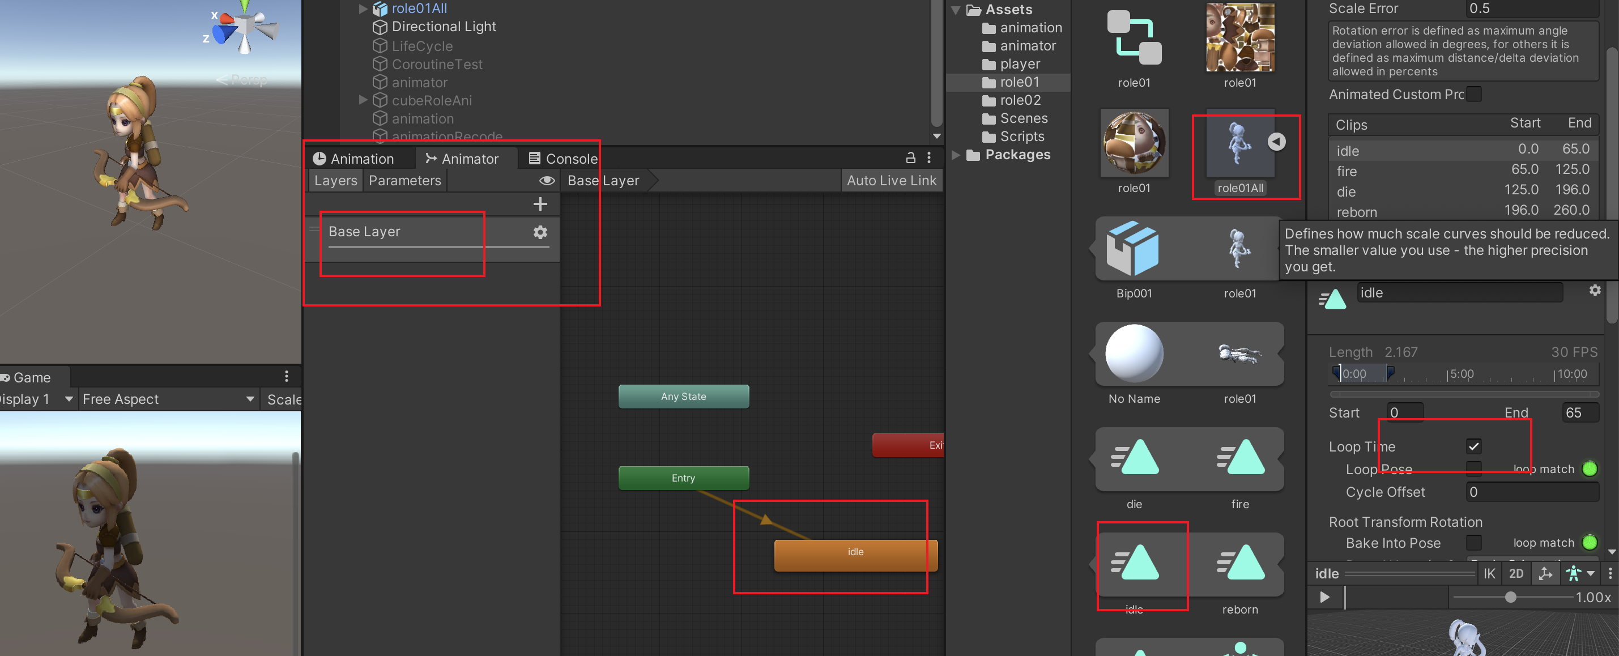Select the role01 material sphere asset

coord(1134,143)
